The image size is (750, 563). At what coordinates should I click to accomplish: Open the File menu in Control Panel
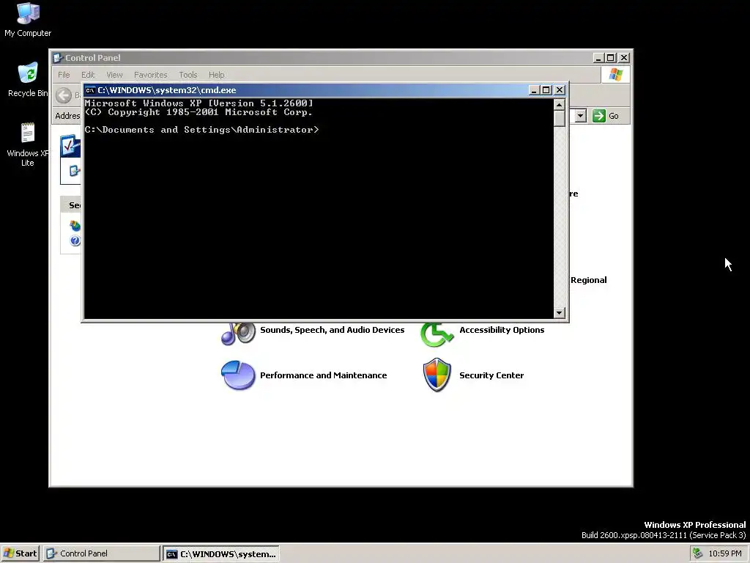point(64,75)
